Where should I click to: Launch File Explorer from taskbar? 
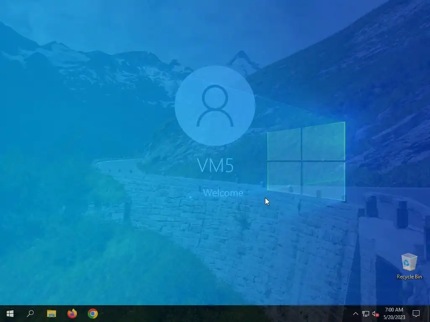51,314
